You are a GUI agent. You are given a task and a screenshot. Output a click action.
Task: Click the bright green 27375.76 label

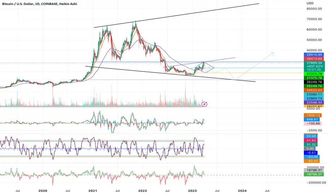point(314,74)
